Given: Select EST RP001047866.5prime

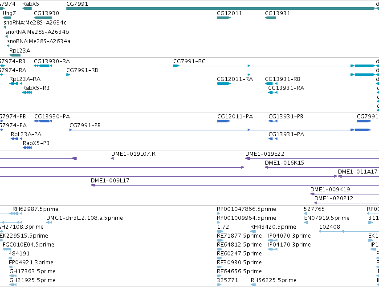Looking at the screenshot, I should [x=219, y=214].
